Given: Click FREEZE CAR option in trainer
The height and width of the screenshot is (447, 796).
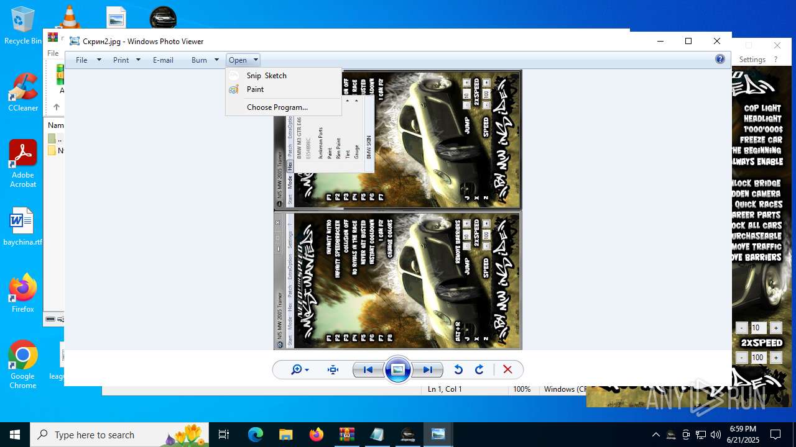Looking at the screenshot, I should pos(761,140).
